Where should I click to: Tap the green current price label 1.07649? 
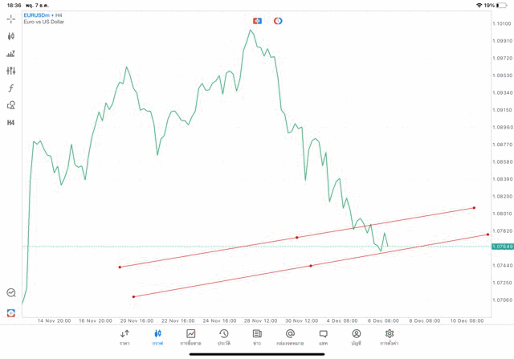(503, 247)
